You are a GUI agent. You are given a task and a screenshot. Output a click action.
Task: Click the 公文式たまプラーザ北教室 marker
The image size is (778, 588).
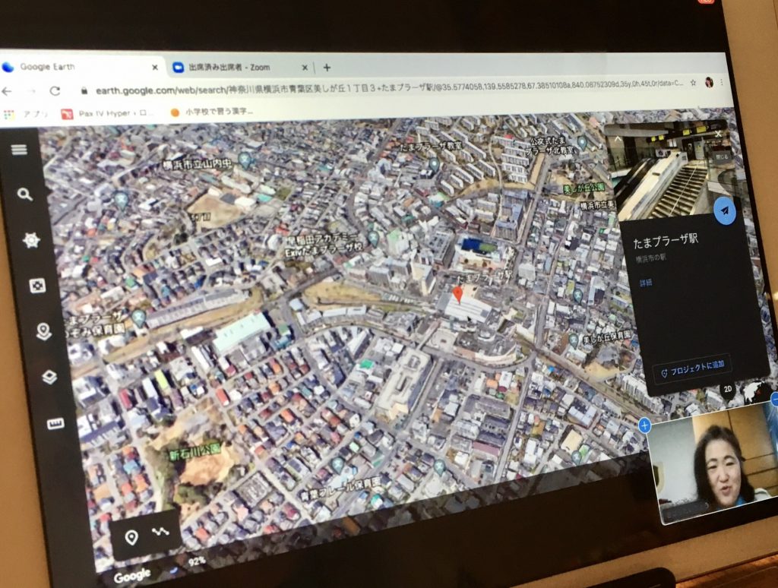click(x=583, y=142)
